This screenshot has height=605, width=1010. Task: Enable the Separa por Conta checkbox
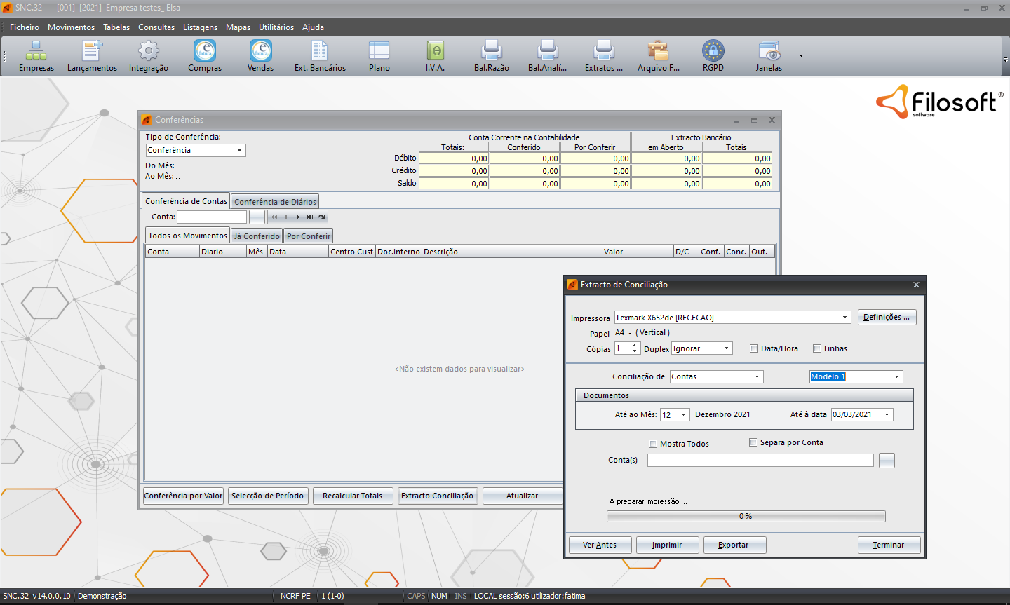753,442
